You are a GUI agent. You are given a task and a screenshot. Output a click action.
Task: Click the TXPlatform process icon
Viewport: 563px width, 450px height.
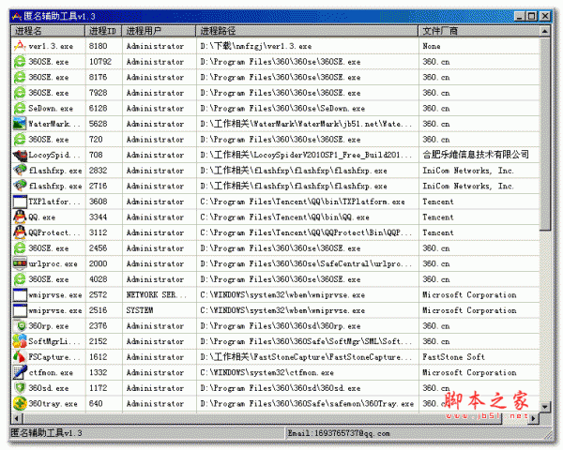click(20, 202)
